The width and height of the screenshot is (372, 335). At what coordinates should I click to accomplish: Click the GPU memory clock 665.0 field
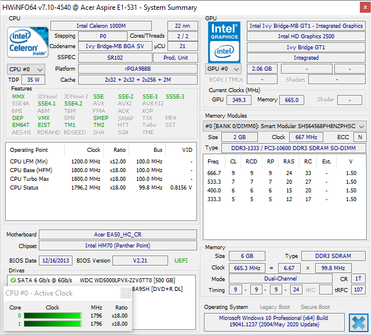click(x=292, y=100)
